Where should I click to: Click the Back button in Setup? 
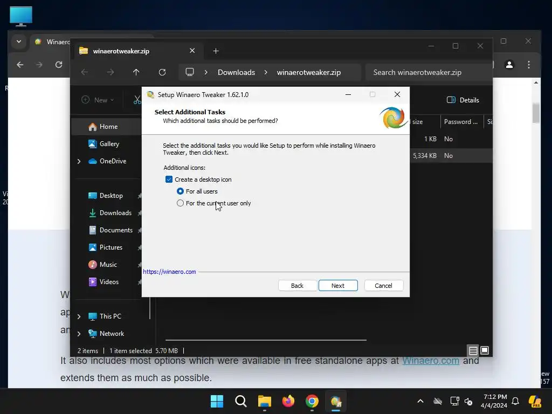(x=297, y=286)
